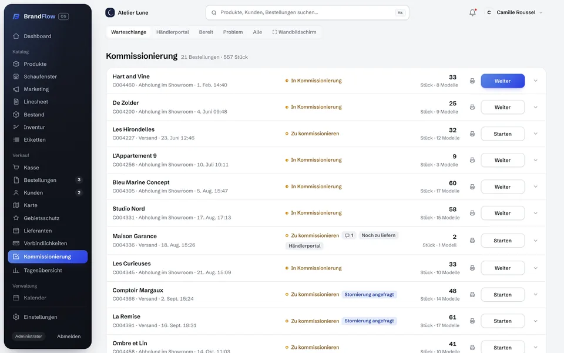Print picking list for Les Curieuses

[472, 268]
